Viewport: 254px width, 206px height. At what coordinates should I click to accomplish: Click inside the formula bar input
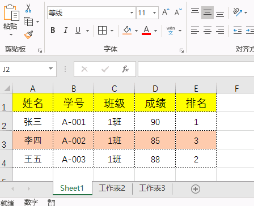pos(196,69)
